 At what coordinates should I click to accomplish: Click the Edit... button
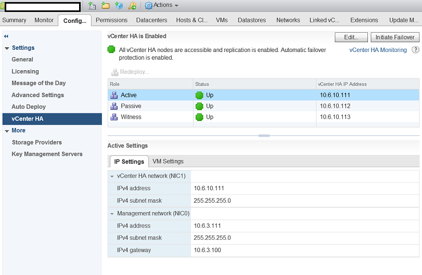pos(351,37)
